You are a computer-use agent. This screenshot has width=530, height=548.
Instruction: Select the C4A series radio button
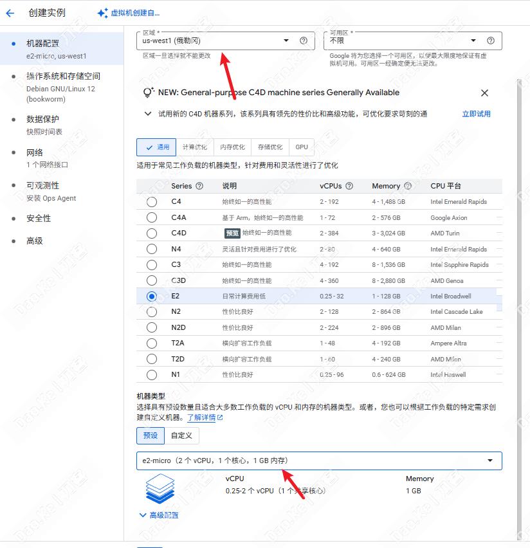pyautogui.click(x=152, y=217)
